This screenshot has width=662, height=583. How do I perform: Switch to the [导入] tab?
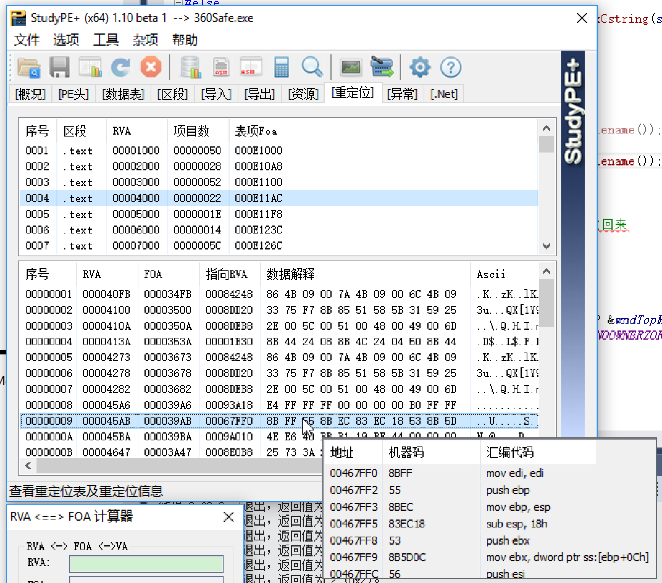(x=216, y=94)
